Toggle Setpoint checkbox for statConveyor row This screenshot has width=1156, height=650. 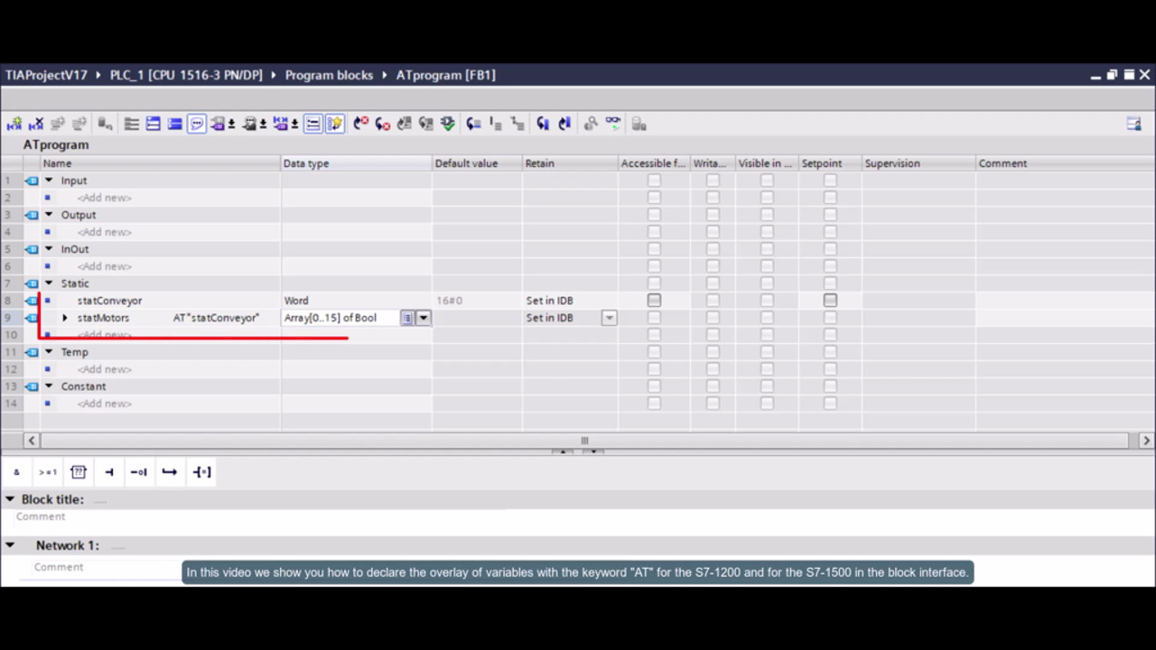pyautogui.click(x=830, y=301)
